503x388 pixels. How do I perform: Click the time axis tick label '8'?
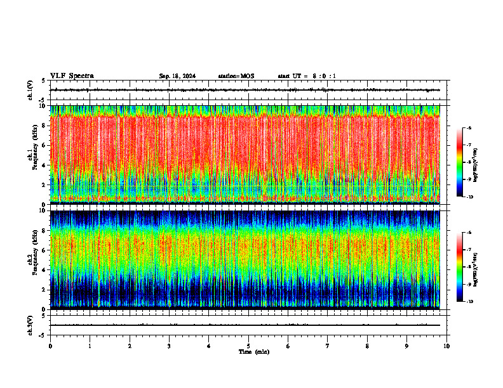[x=367, y=346]
